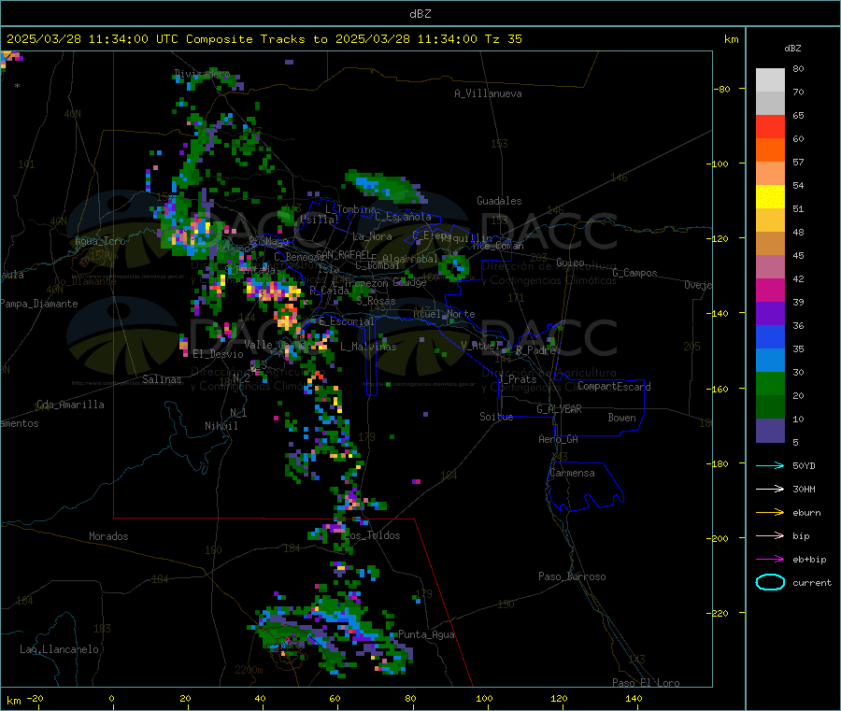Select the purple 36–39 dBZ color band
Image resolution: width=841 pixels, height=711 pixels.
pyautogui.click(x=770, y=314)
